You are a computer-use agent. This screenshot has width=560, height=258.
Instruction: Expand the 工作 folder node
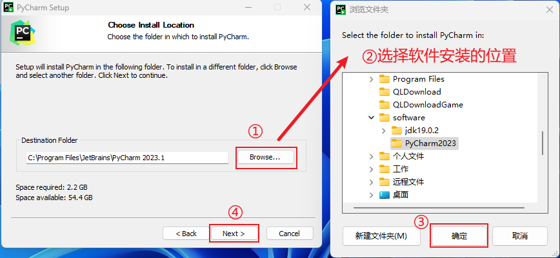372,169
